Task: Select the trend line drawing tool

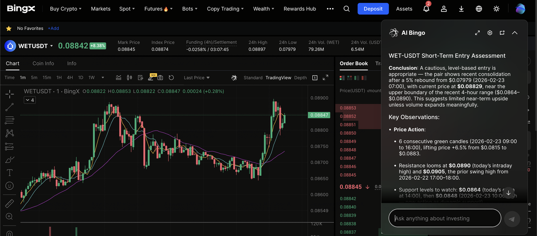Action: [9, 107]
